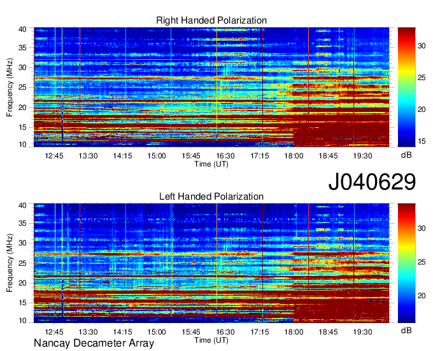
Task: Click the 10 MHz tick of the Right Handed plot
Action: coord(23,144)
